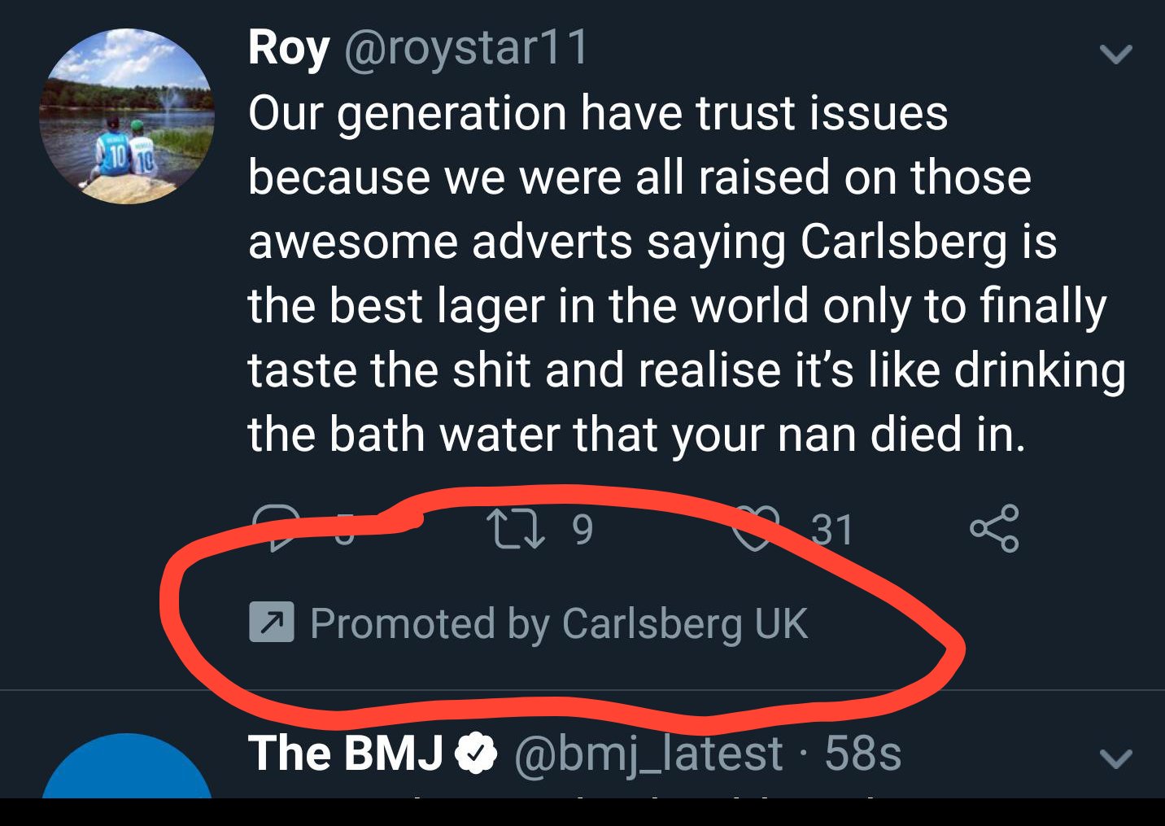Click the promoted arrow badge icon
This screenshot has height=826, width=1165.
(x=271, y=623)
